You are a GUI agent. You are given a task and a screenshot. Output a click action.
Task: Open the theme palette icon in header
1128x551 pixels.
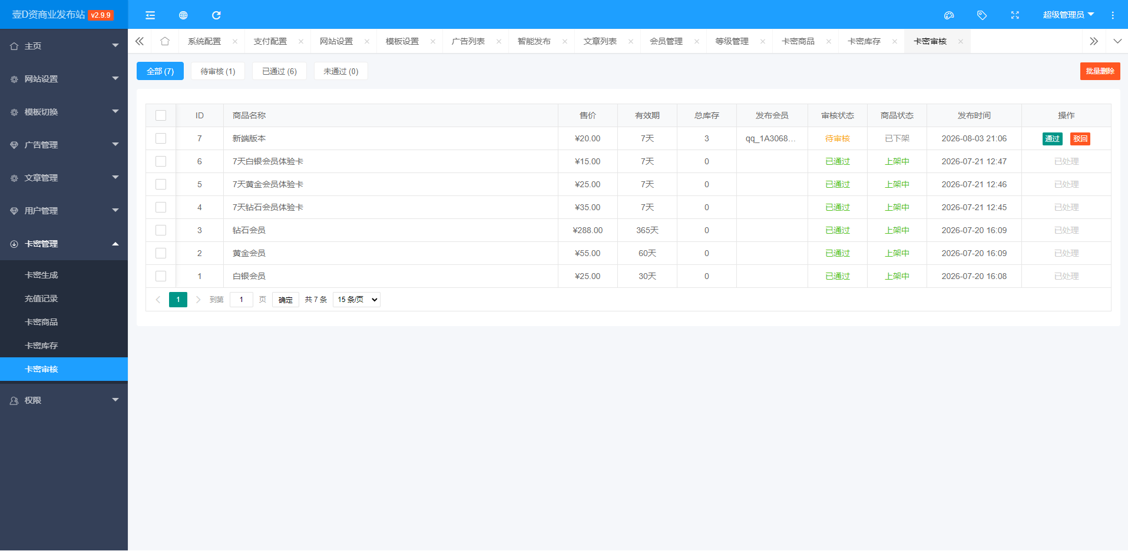949,15
